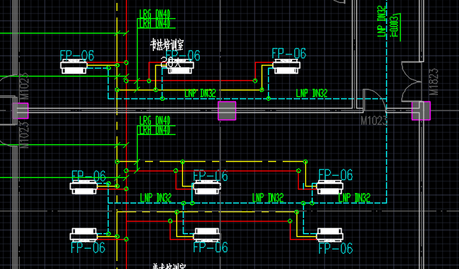
Task: Click the lower LRG DN40 label below the wall
Action: tap(154, 120)
